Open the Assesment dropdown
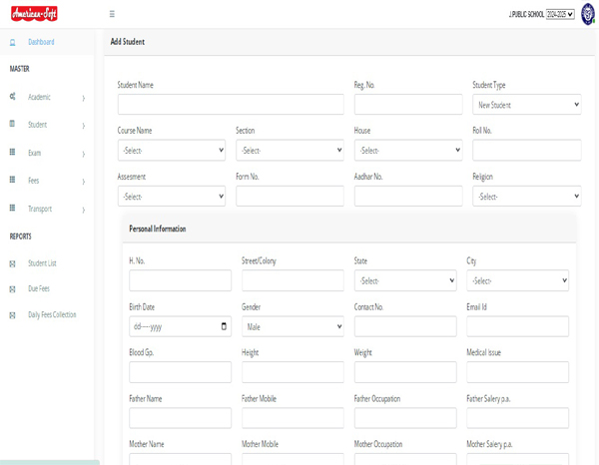This screenshot has height=465, width=599. tap(172, 197)
